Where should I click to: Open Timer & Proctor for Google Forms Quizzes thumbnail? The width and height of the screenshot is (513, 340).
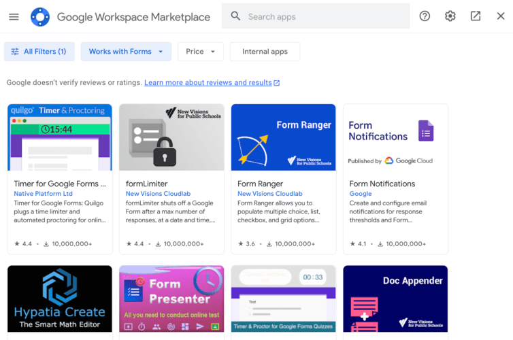tap(283, 299)
